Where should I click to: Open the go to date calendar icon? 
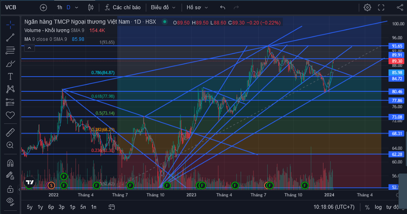[112, 207]
